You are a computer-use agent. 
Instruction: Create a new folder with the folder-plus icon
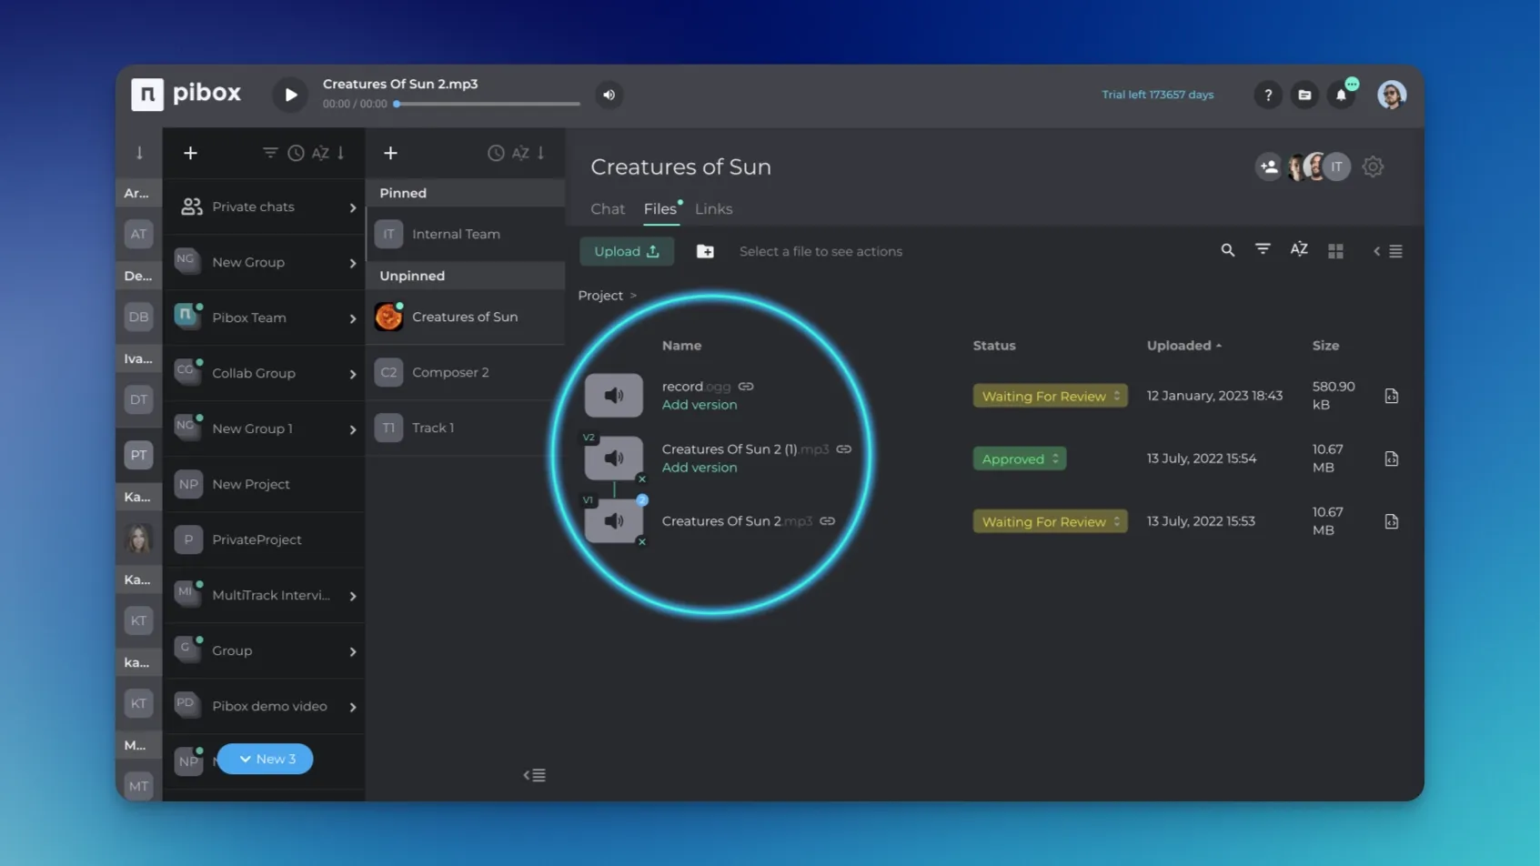tap(705, 251)
